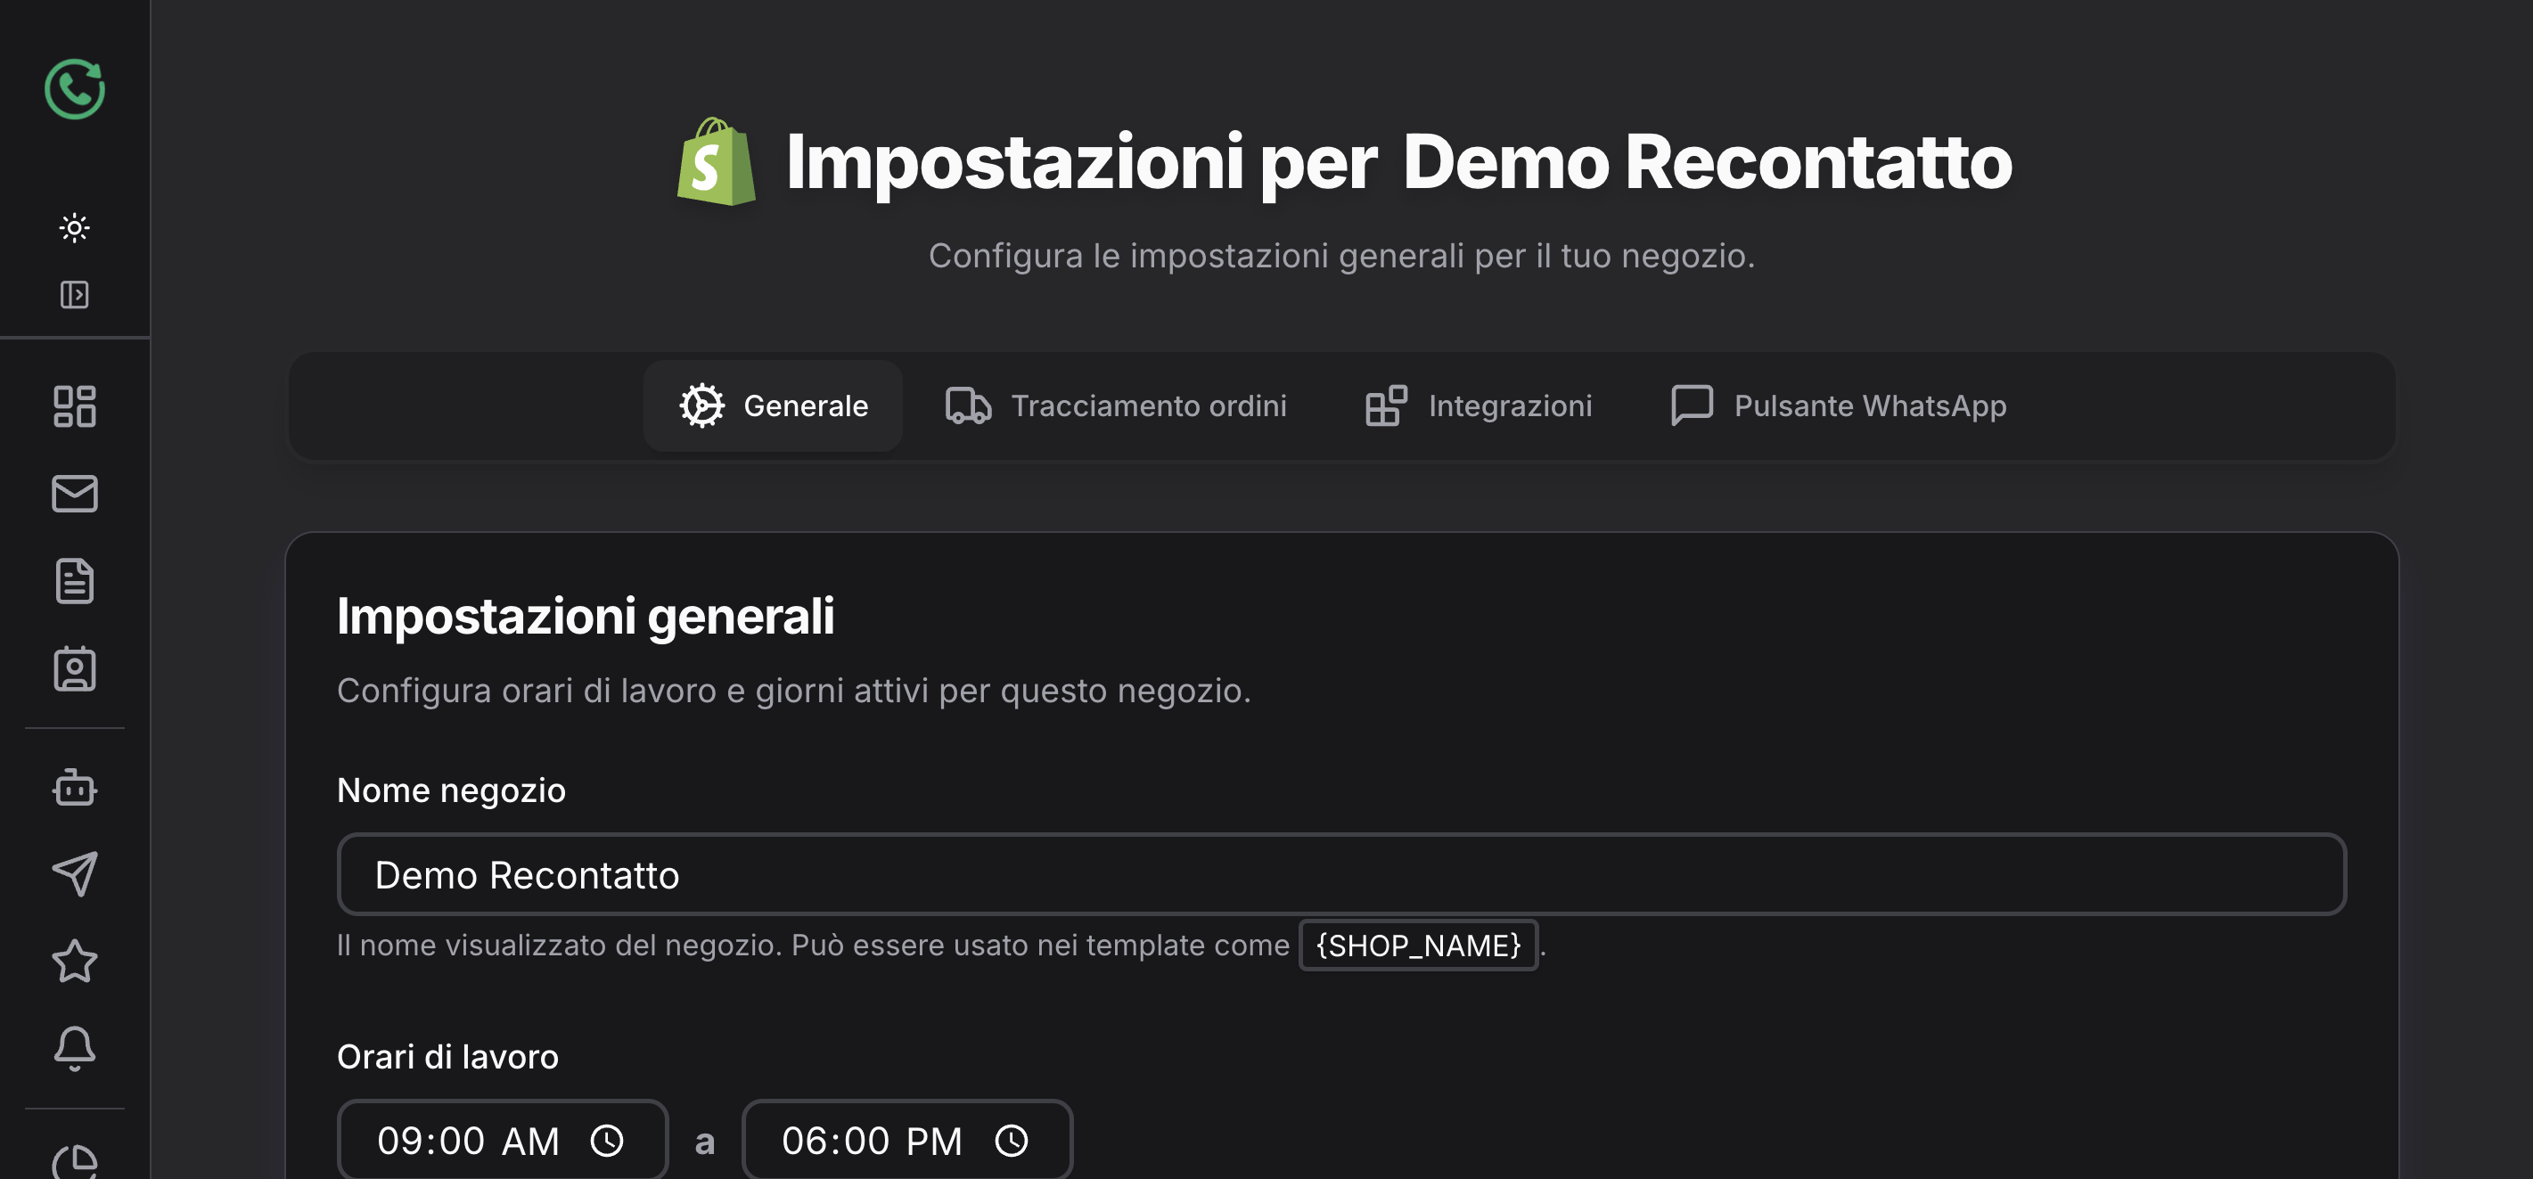The image size is (2533, 1179).
Task: Open the paper plane campaigns icon
Action: 75,874
